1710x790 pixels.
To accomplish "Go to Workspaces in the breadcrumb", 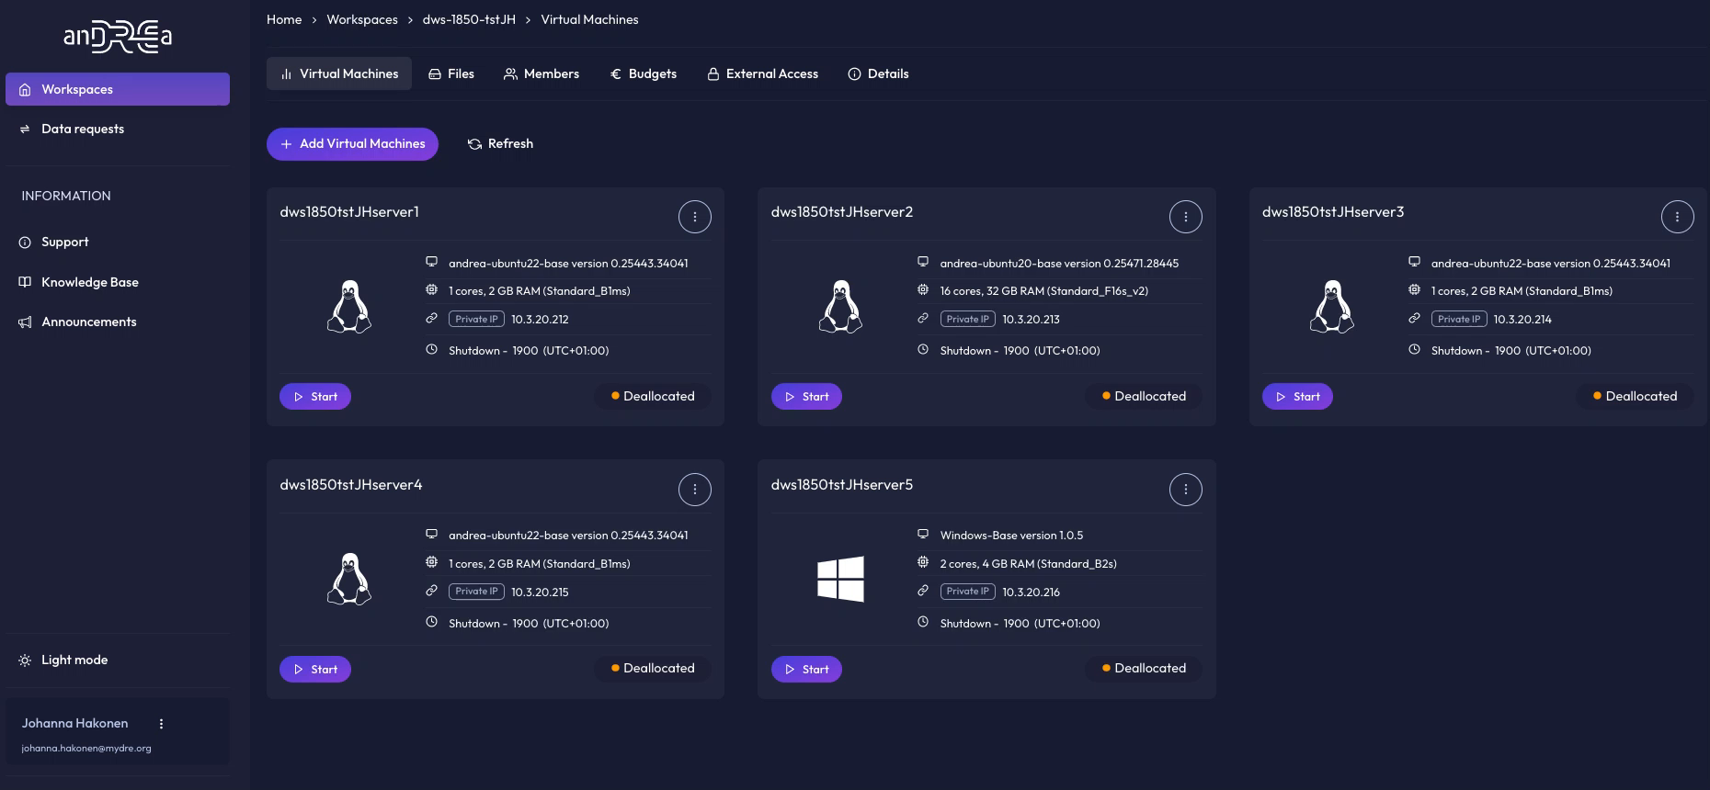I will click(x=362, y=19).
